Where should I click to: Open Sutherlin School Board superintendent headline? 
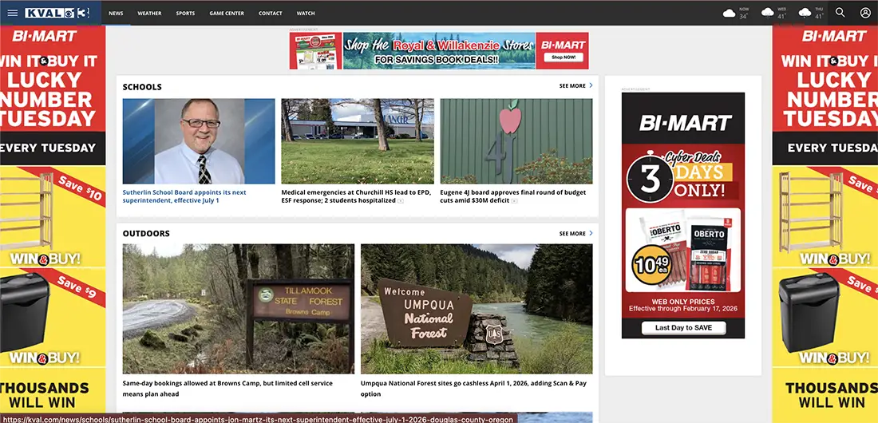click(x=184, y=196)
